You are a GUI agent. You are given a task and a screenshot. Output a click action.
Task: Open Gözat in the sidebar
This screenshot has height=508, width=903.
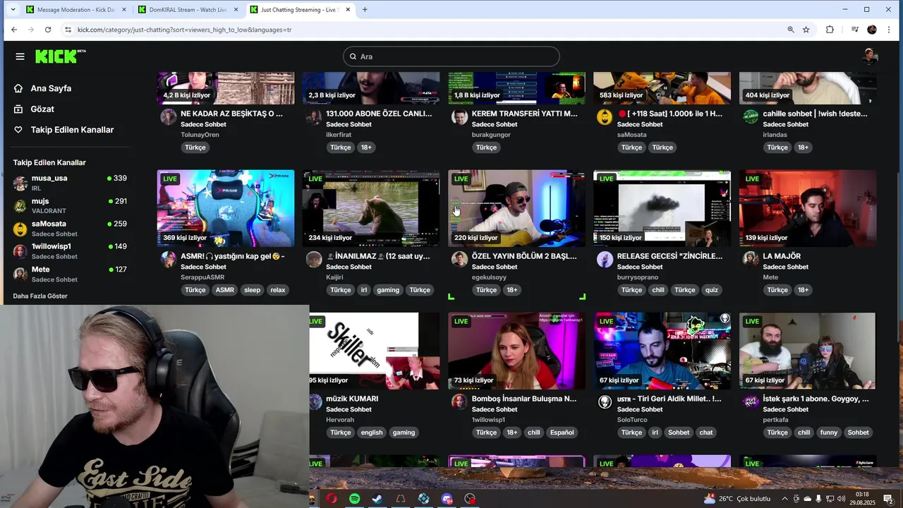pos(42,109)
